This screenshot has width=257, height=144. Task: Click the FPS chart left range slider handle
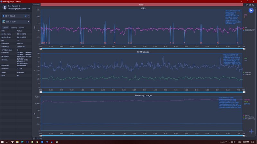pyautogui.click(x=41, y=49)
